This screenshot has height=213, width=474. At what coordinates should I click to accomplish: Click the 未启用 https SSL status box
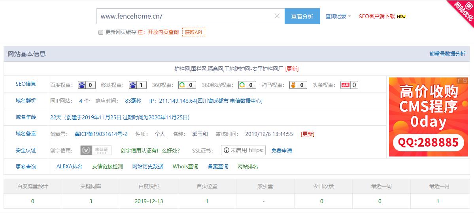[244, 150]
